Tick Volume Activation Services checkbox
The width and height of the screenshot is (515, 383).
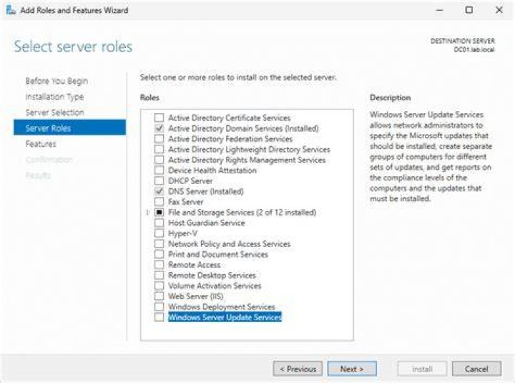pyautogui.click(x=159, y=286)
